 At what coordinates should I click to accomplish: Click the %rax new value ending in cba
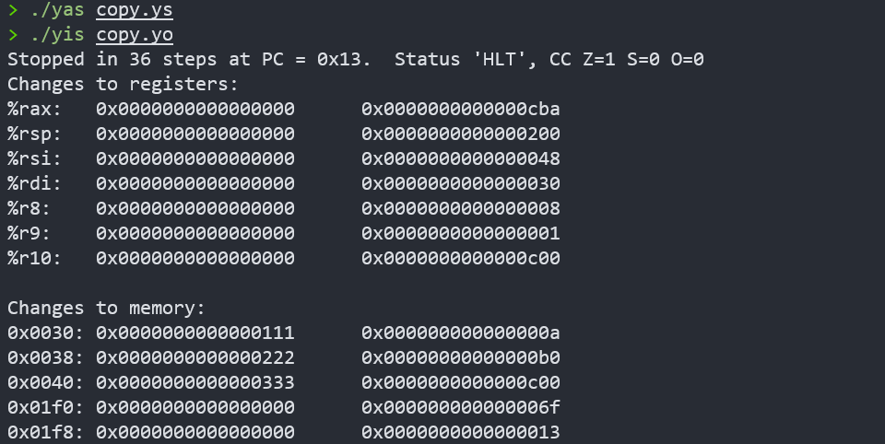point(460,110)
